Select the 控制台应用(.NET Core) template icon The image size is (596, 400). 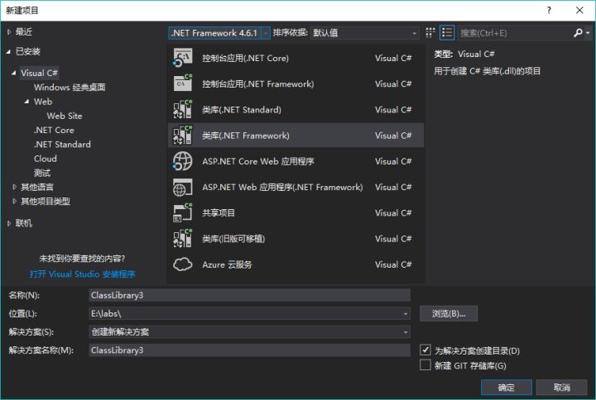[182, 58]
